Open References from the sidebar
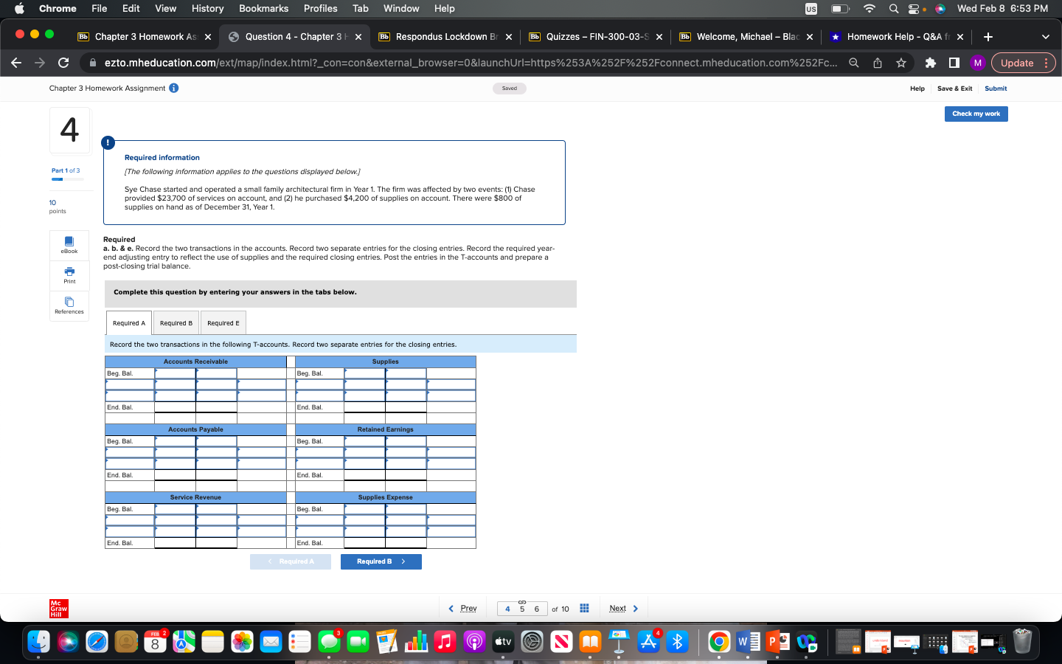This screenshot has height=664, width=1062. 69,305
